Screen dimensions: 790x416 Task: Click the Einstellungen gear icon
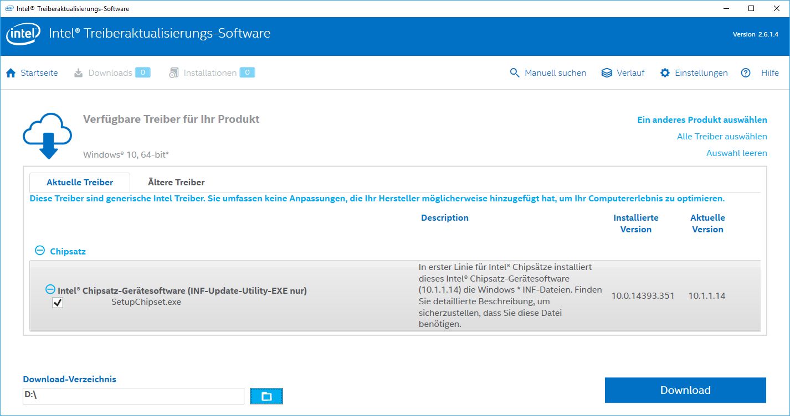(665, 73)
